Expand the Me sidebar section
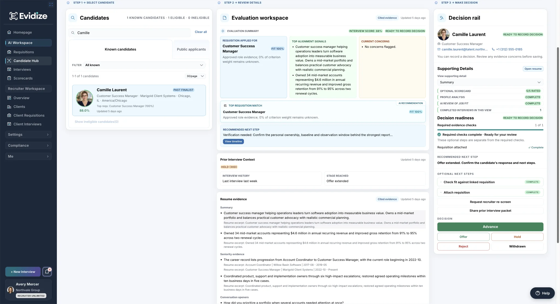This screenshot has height=304, width=560. pos(28,156)
